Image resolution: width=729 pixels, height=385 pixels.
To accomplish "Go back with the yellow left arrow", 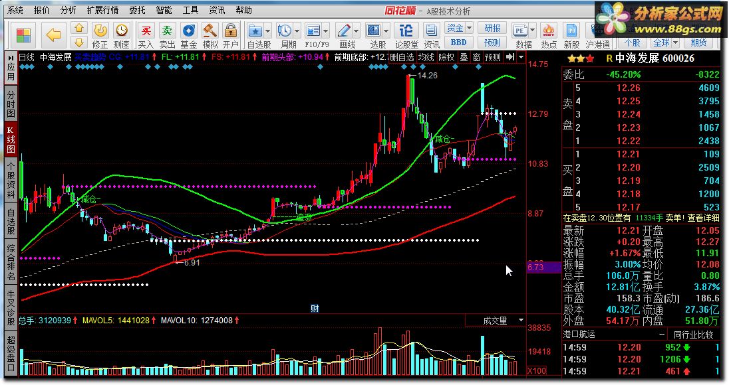I will coord(53,35).
